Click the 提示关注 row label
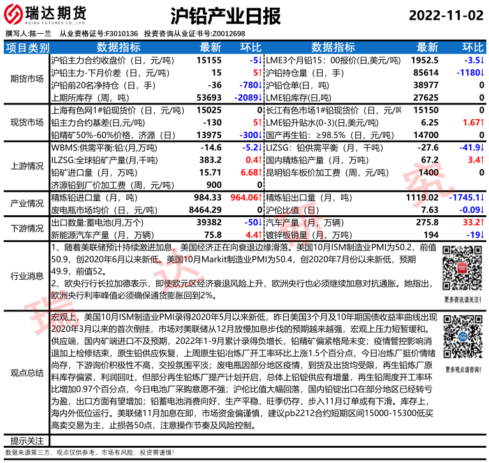 coord(26,441)
